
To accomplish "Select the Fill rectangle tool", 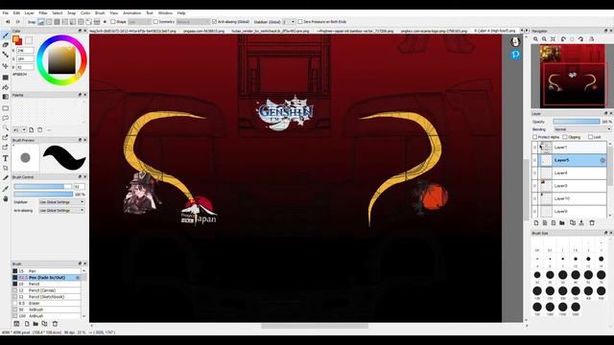I will pyautogui.click(x=6, y=78).
